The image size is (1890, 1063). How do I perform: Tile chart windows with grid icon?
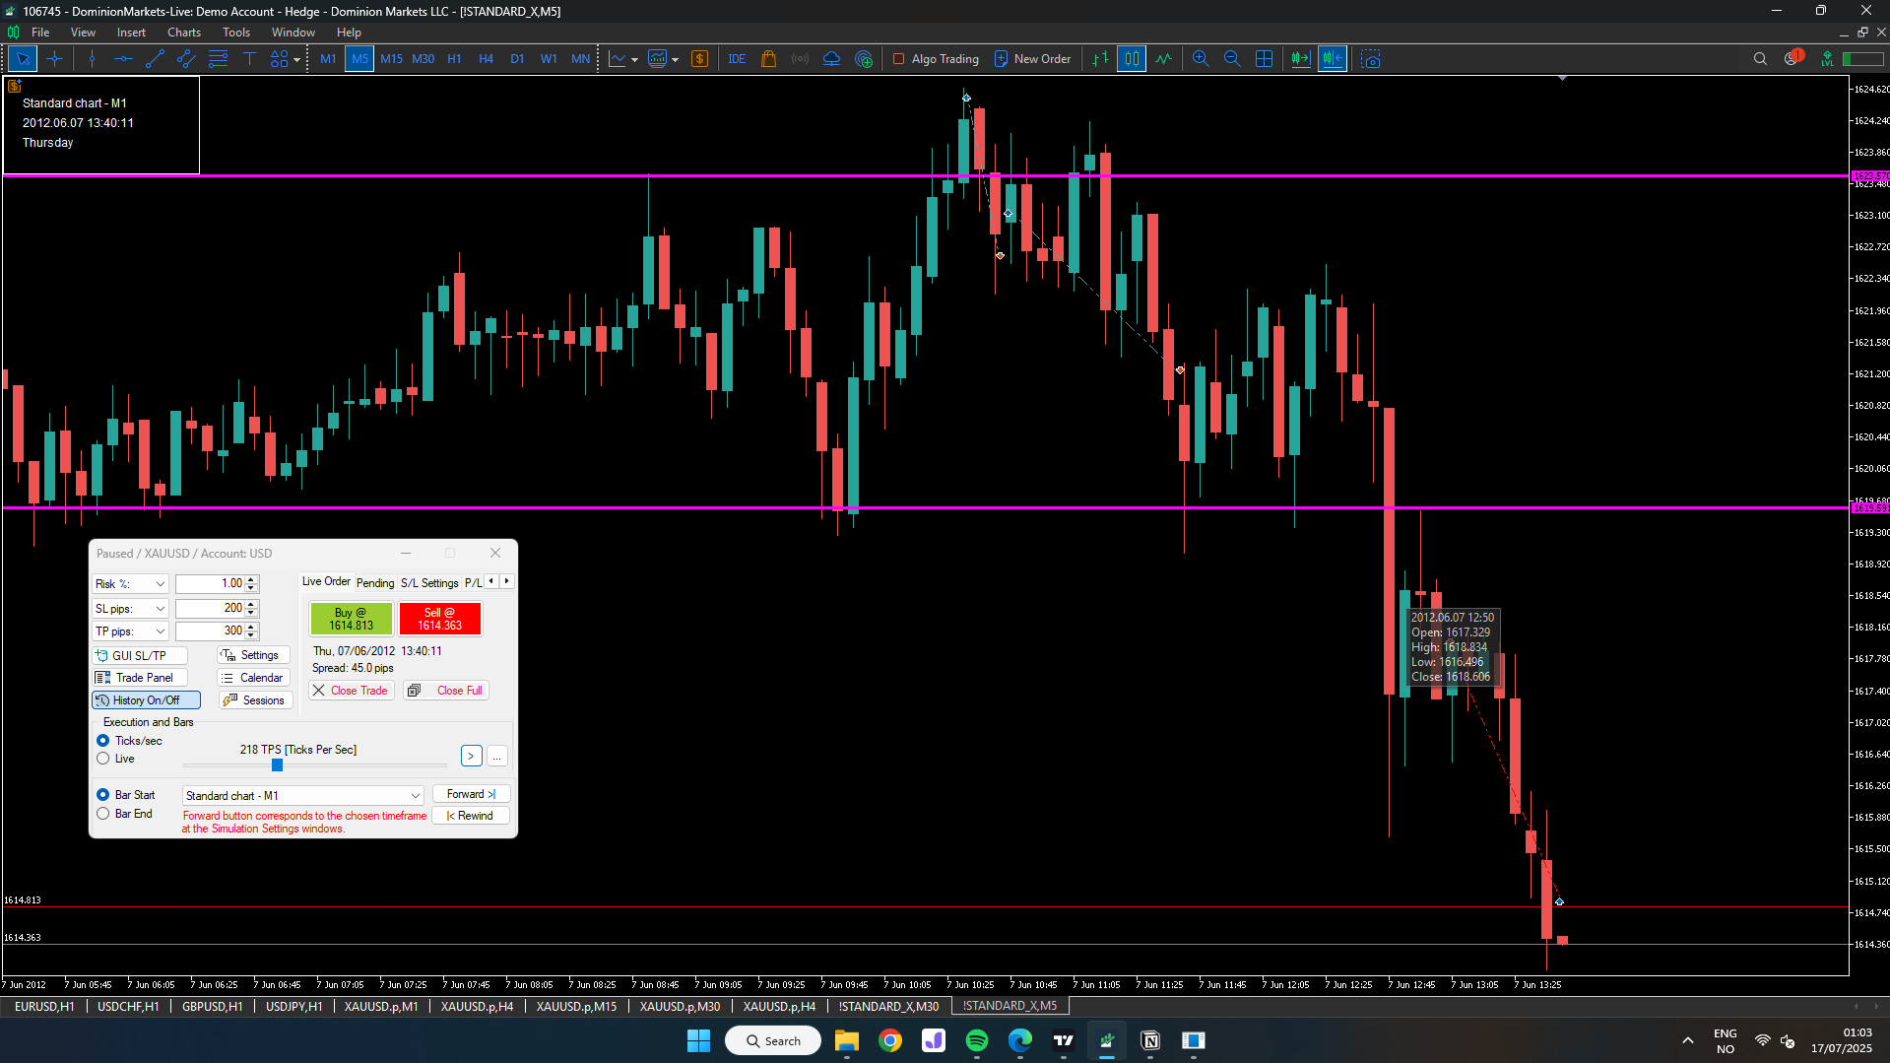click(x=1264, y=59)
